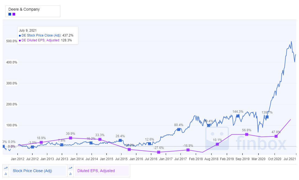The width and height of the screenshot is (299, 180).
Task: Select the purple 56.8% EPS marker
Action: (x=247, y=135)
